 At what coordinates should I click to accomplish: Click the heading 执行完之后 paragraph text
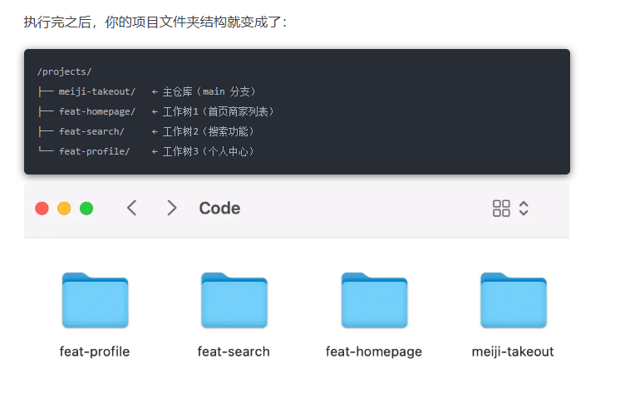pyautogui.click(x=155, y=22)
